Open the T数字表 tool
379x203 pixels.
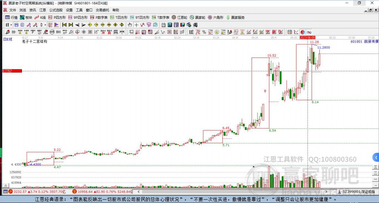[x=161, y=17]
